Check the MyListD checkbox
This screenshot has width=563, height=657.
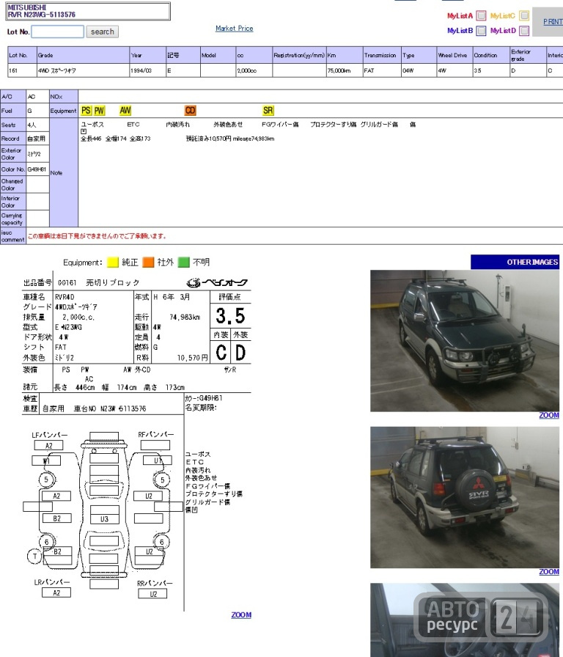click(524, 31)
